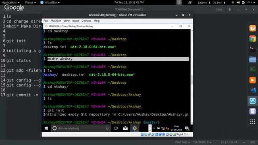Open Windows Action Center notifications
Image resolution: width=258 pixels, height=145 pixels.
click(x=187, y=128)
